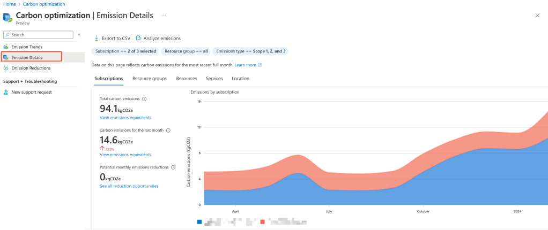The height and width of the screenshot is (230, 548).
Task: Click the Emission Reductions leaf icon
Action: (x=6, y=68)
